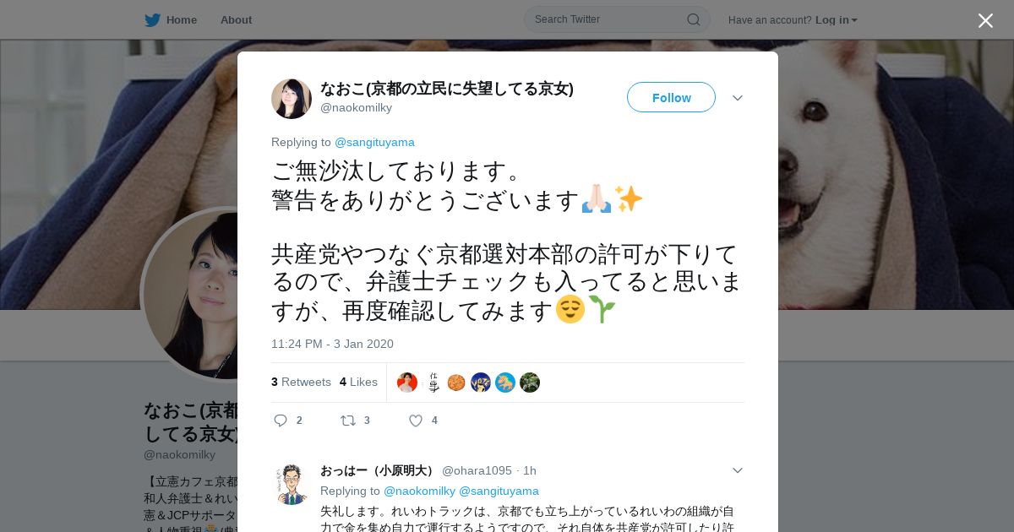Follow the naokomilky account
The height and width of the screenshot is (532, 1014).
coord(671,97)
